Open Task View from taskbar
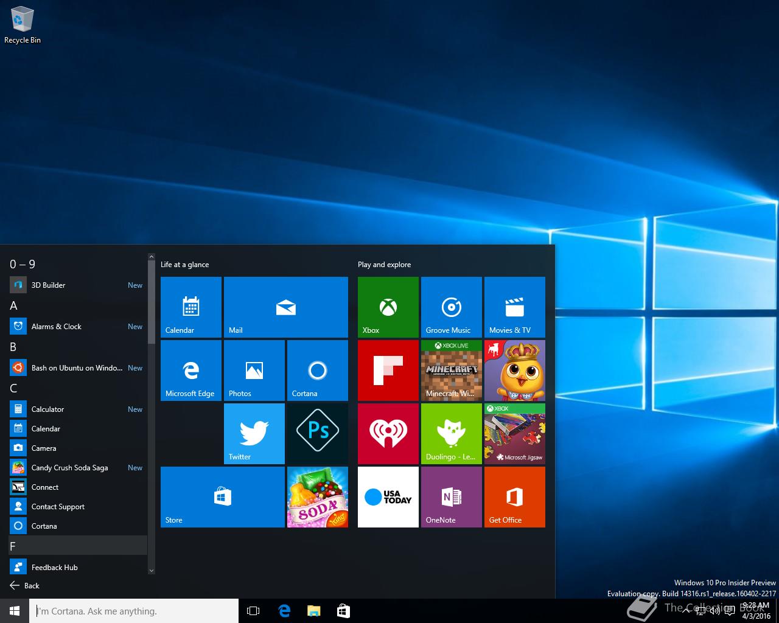This screenshot has height=623, width=779. click(253, 611)
